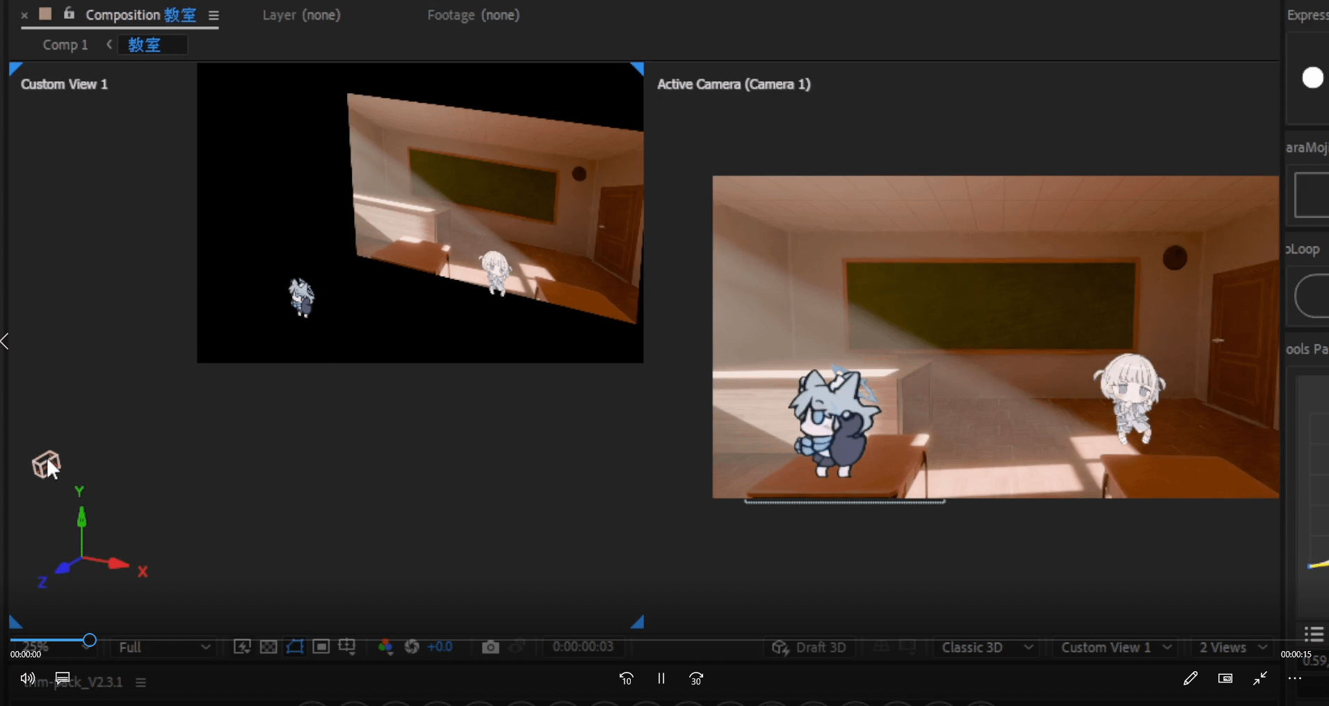1329x706 pixels.
Task: Toggle the Draft 3D button
Action: pos(810,647)
